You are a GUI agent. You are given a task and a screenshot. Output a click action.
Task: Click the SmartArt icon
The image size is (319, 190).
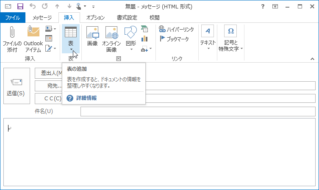click(144, 29)
